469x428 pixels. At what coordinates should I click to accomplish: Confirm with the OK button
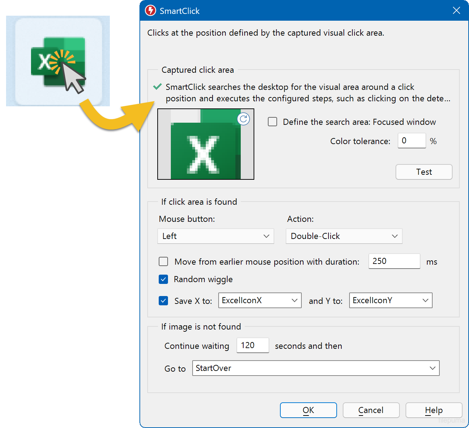coord(309,410)
